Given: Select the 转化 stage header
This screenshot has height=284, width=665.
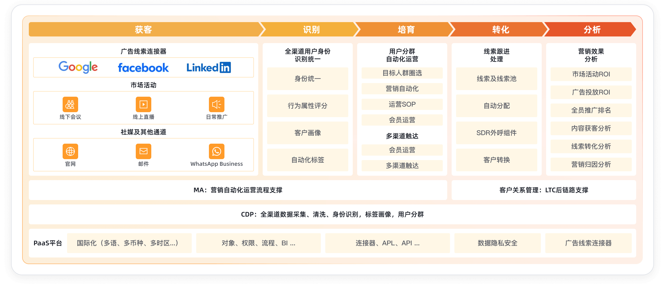Looking at the screenshot, I should point(500,29).
